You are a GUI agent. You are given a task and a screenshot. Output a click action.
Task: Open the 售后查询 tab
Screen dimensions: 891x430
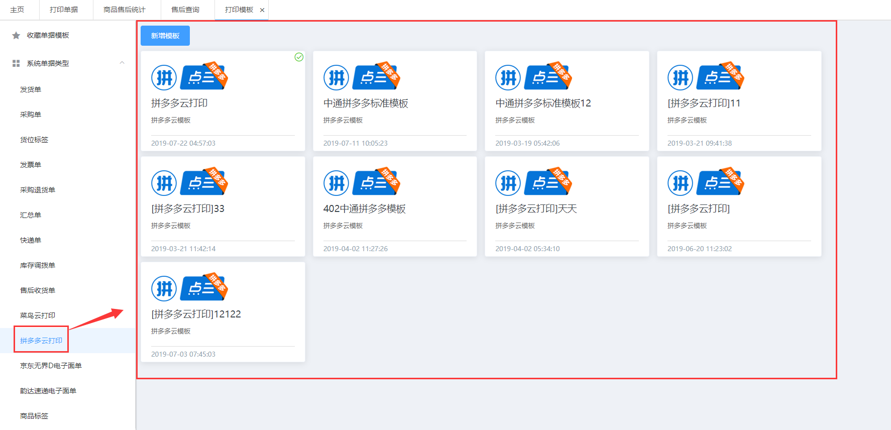click(x=185, y=10)
